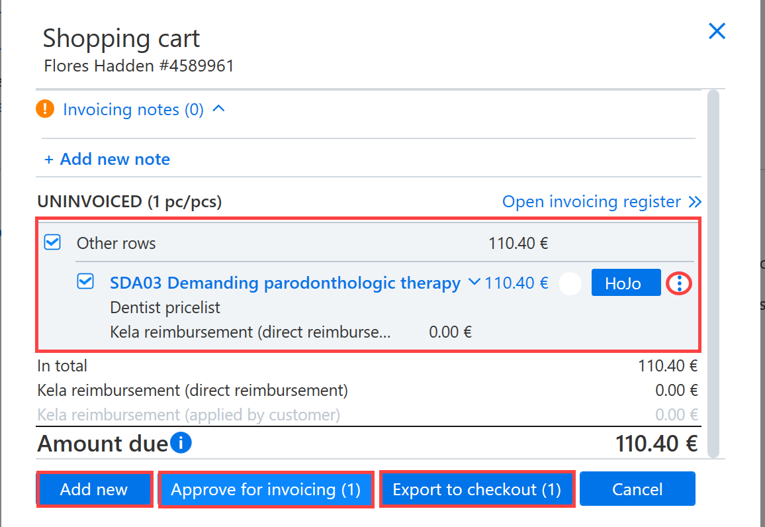The height and width of the screenshot is (527, 765).
Task: Uncheck the Other rows checkbox
Action: click(52, 242)
